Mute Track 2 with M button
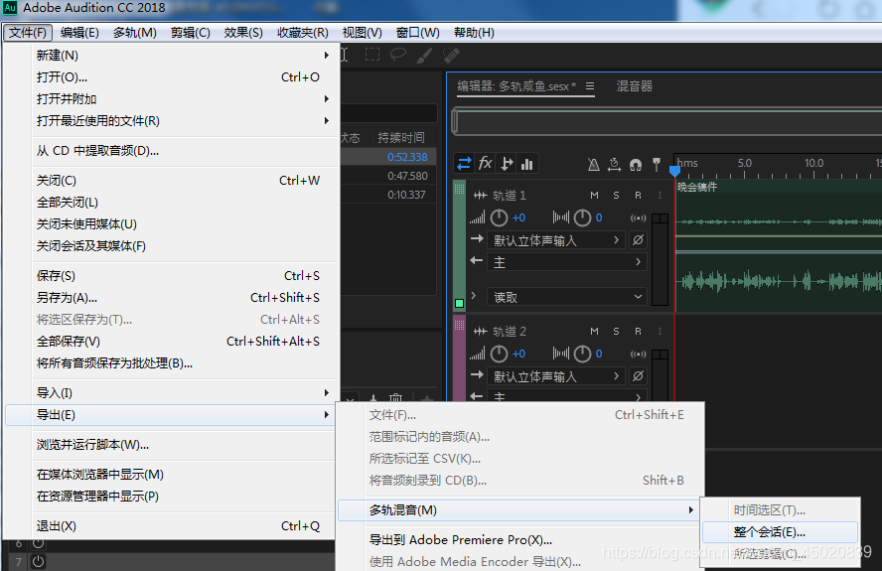 [x=594, y=332]
